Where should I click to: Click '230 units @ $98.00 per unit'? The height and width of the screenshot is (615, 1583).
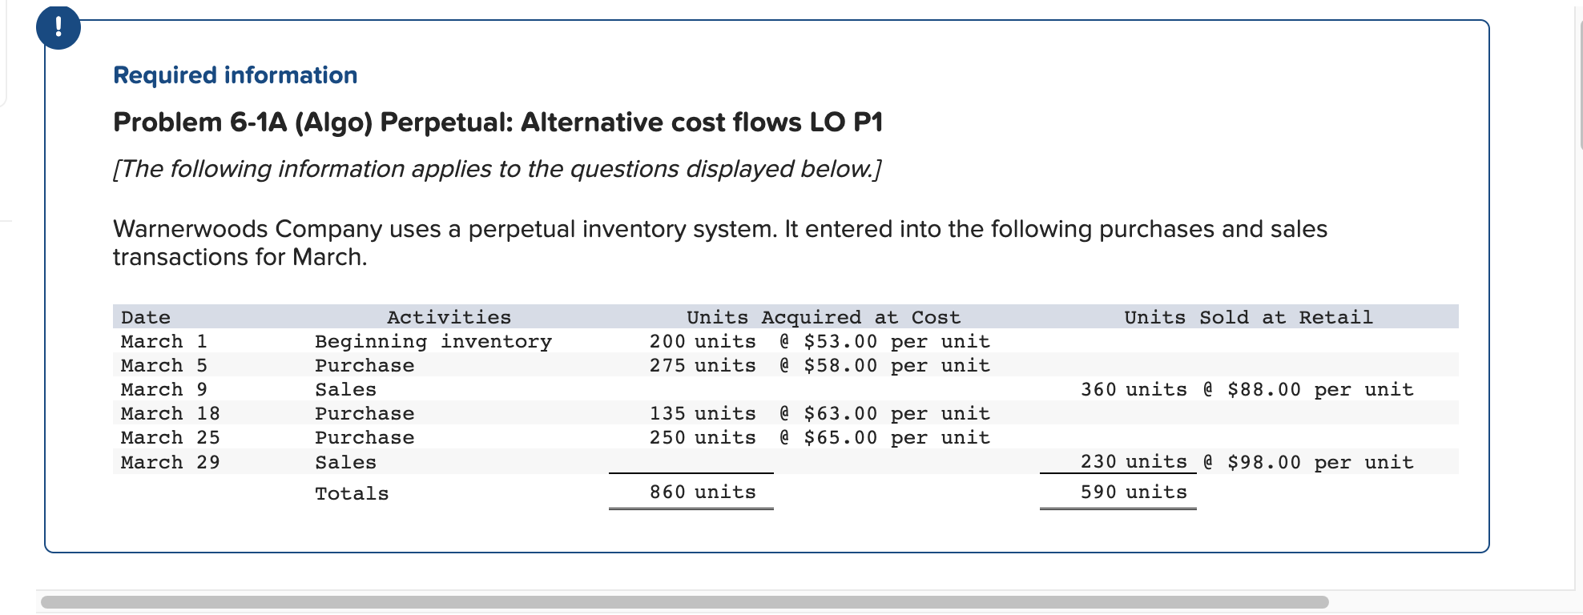tap(1247, 462)
